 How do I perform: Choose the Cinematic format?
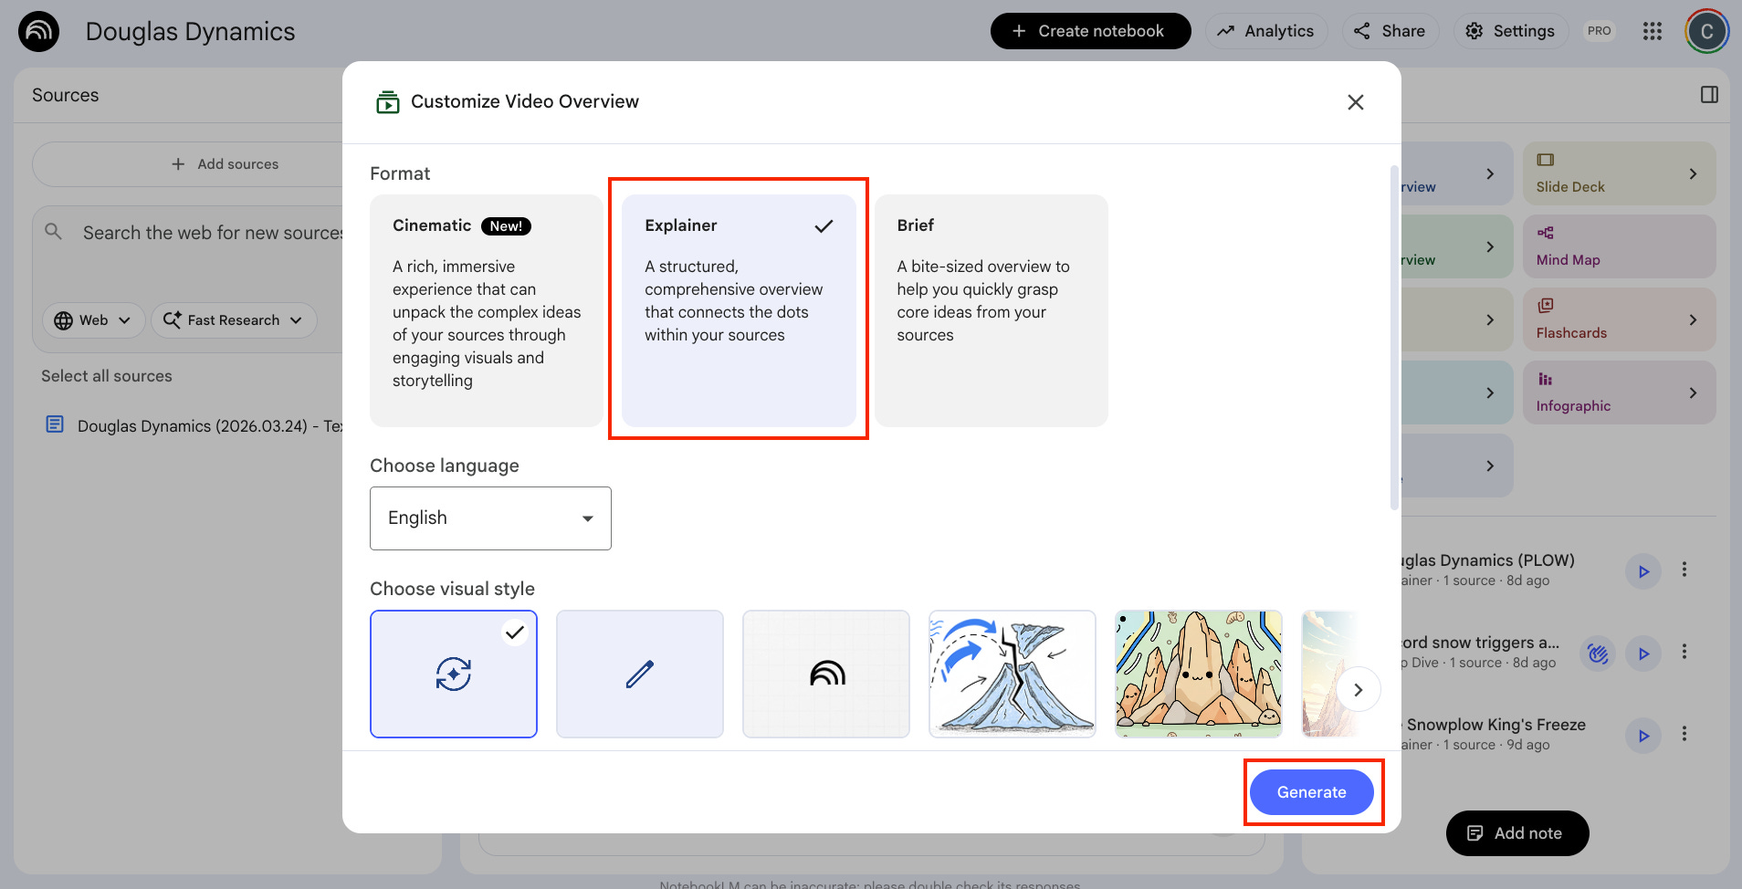click(x=486, y=310)
